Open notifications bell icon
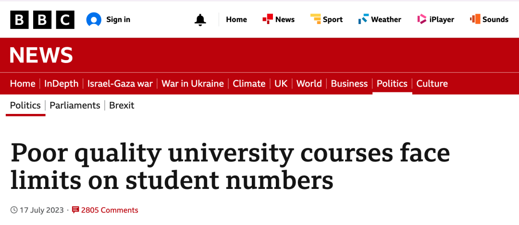 pos(200,20)
